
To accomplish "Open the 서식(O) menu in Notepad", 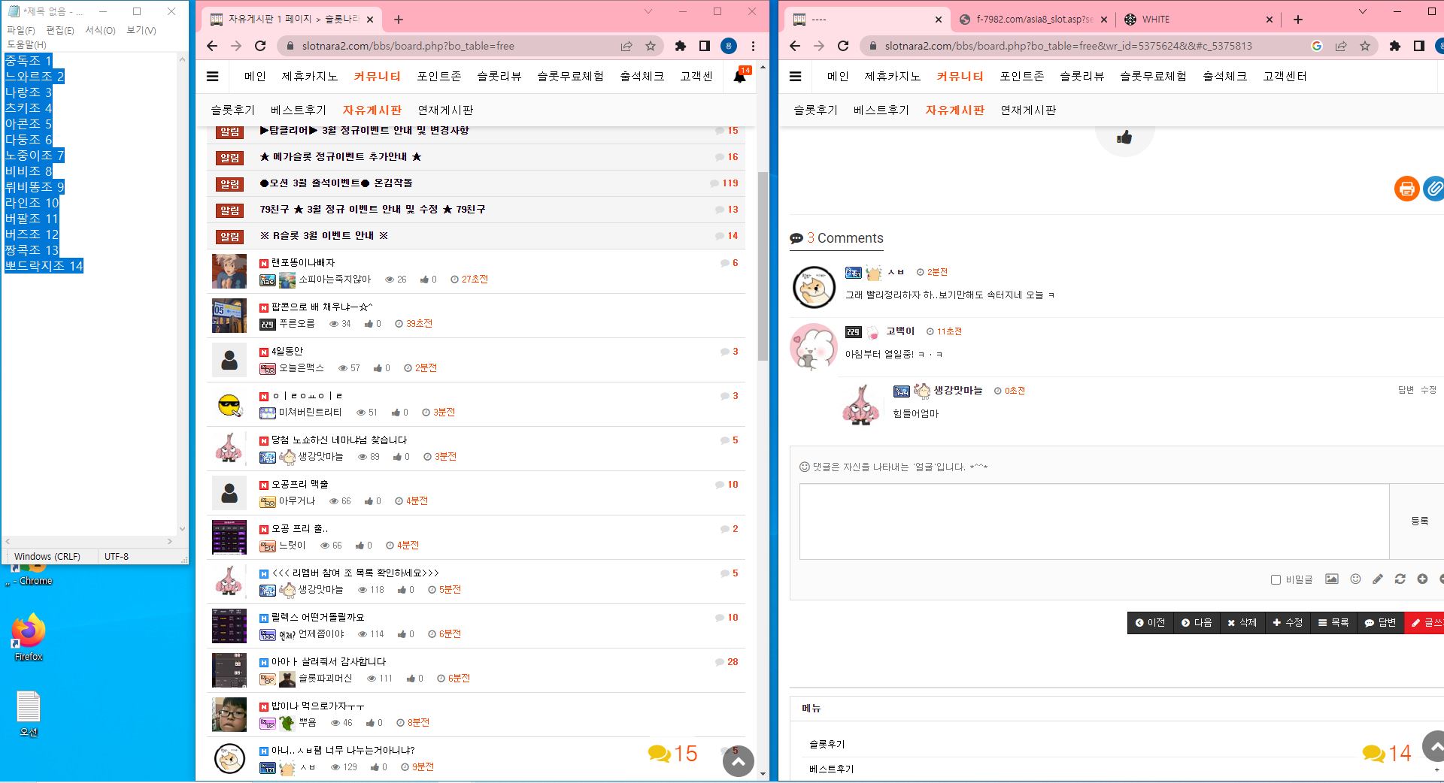I will tap(100, 30).
